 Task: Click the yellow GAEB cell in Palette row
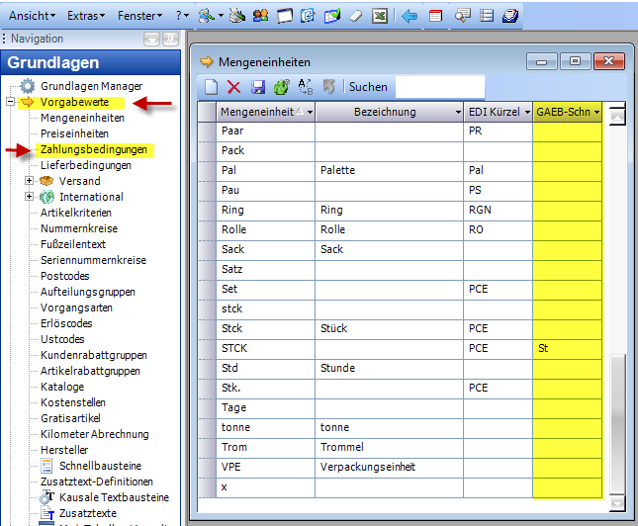567,170
